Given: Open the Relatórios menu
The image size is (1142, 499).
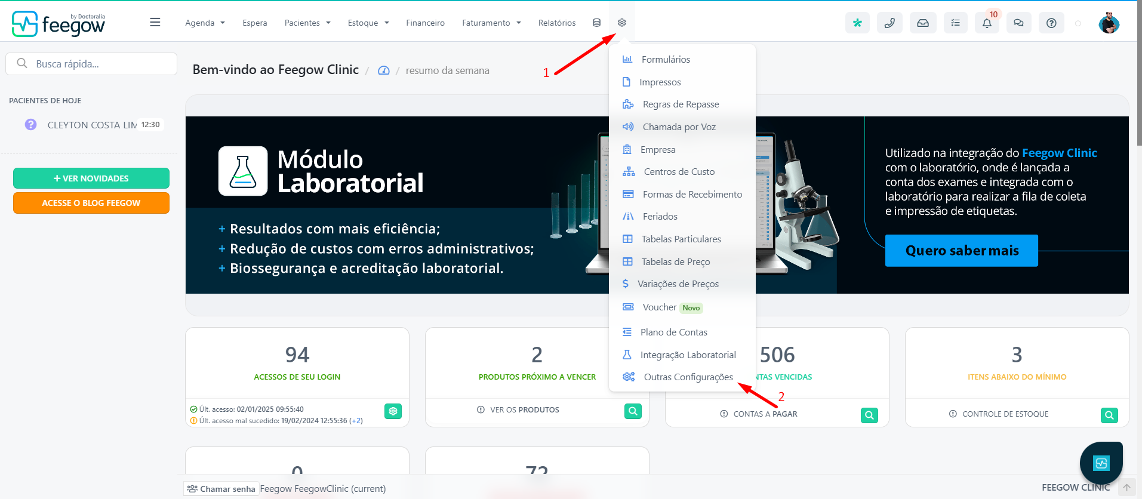Looking at the screenshot, I should [x=557, y=23].
